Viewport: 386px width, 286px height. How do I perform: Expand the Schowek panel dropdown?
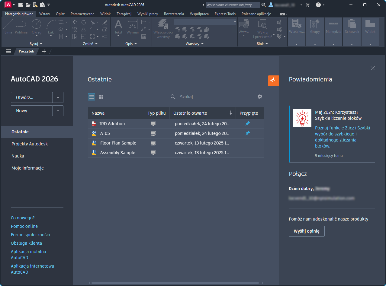[x=352, y=44]
